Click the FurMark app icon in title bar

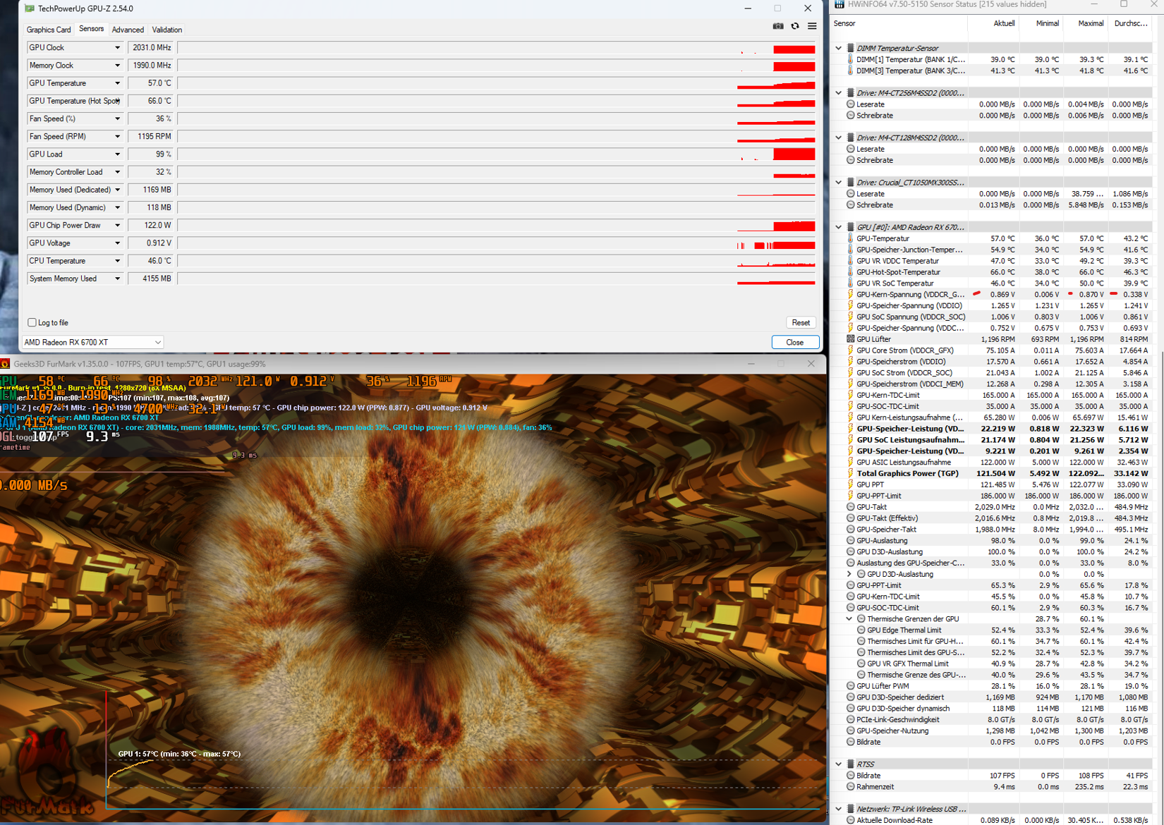click(5, 364)
